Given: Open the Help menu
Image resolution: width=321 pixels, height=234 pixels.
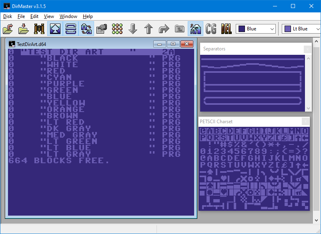Looking at the screenshot, I should tap(88, 16).
